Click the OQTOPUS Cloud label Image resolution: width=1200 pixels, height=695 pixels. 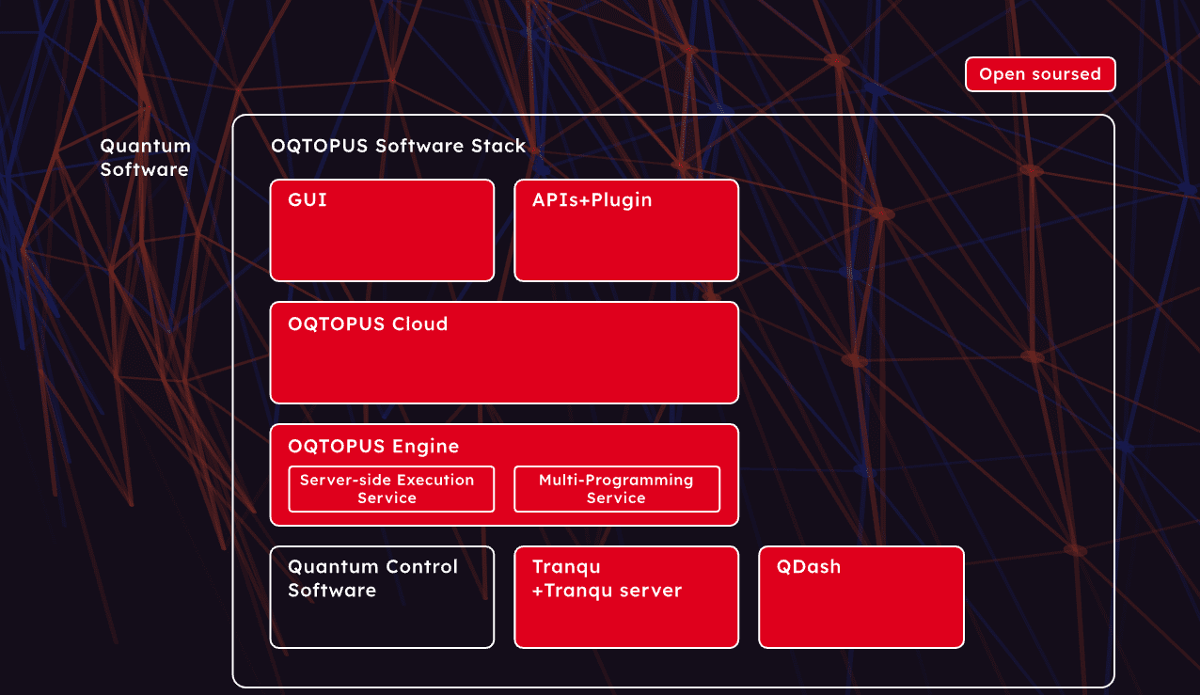[x=368, y=324]
